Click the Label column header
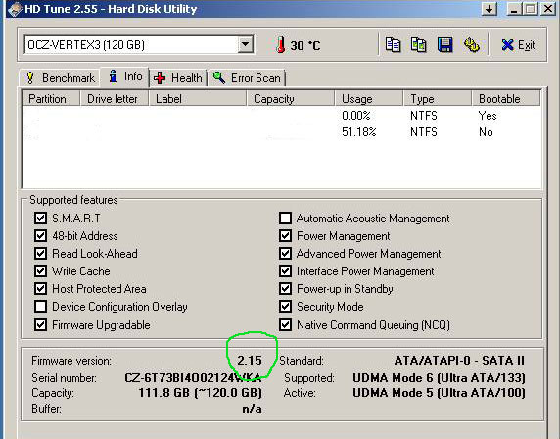The image size is (560, 439). (198, 99)
